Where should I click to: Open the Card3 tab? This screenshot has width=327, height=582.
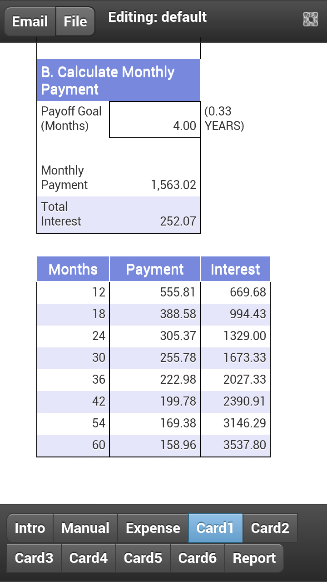tap(34, 558)
